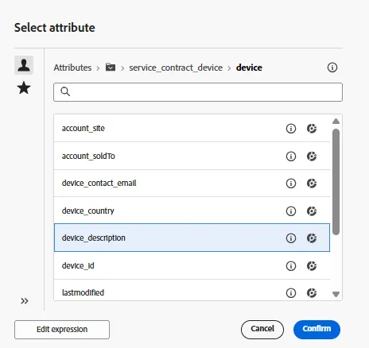Select the device_contact_email attribute

click(192, 184)
